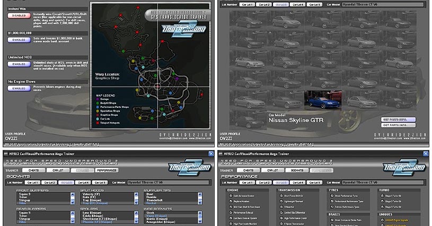Screen dimensions: 432x226
Task: Click Rear Bumpers list scroll-down arrow
Action: 73,221
